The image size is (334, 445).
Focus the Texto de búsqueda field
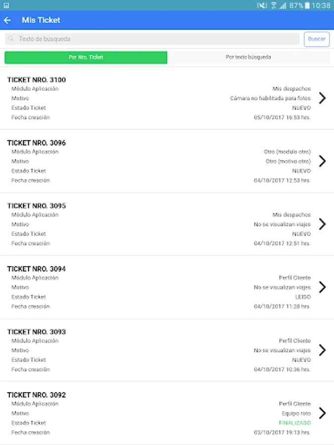[x=153, y=39]
